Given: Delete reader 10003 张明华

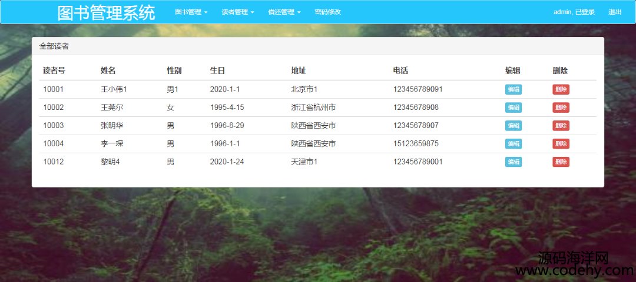Looking at the screenshot, I should tap(561, 125).
